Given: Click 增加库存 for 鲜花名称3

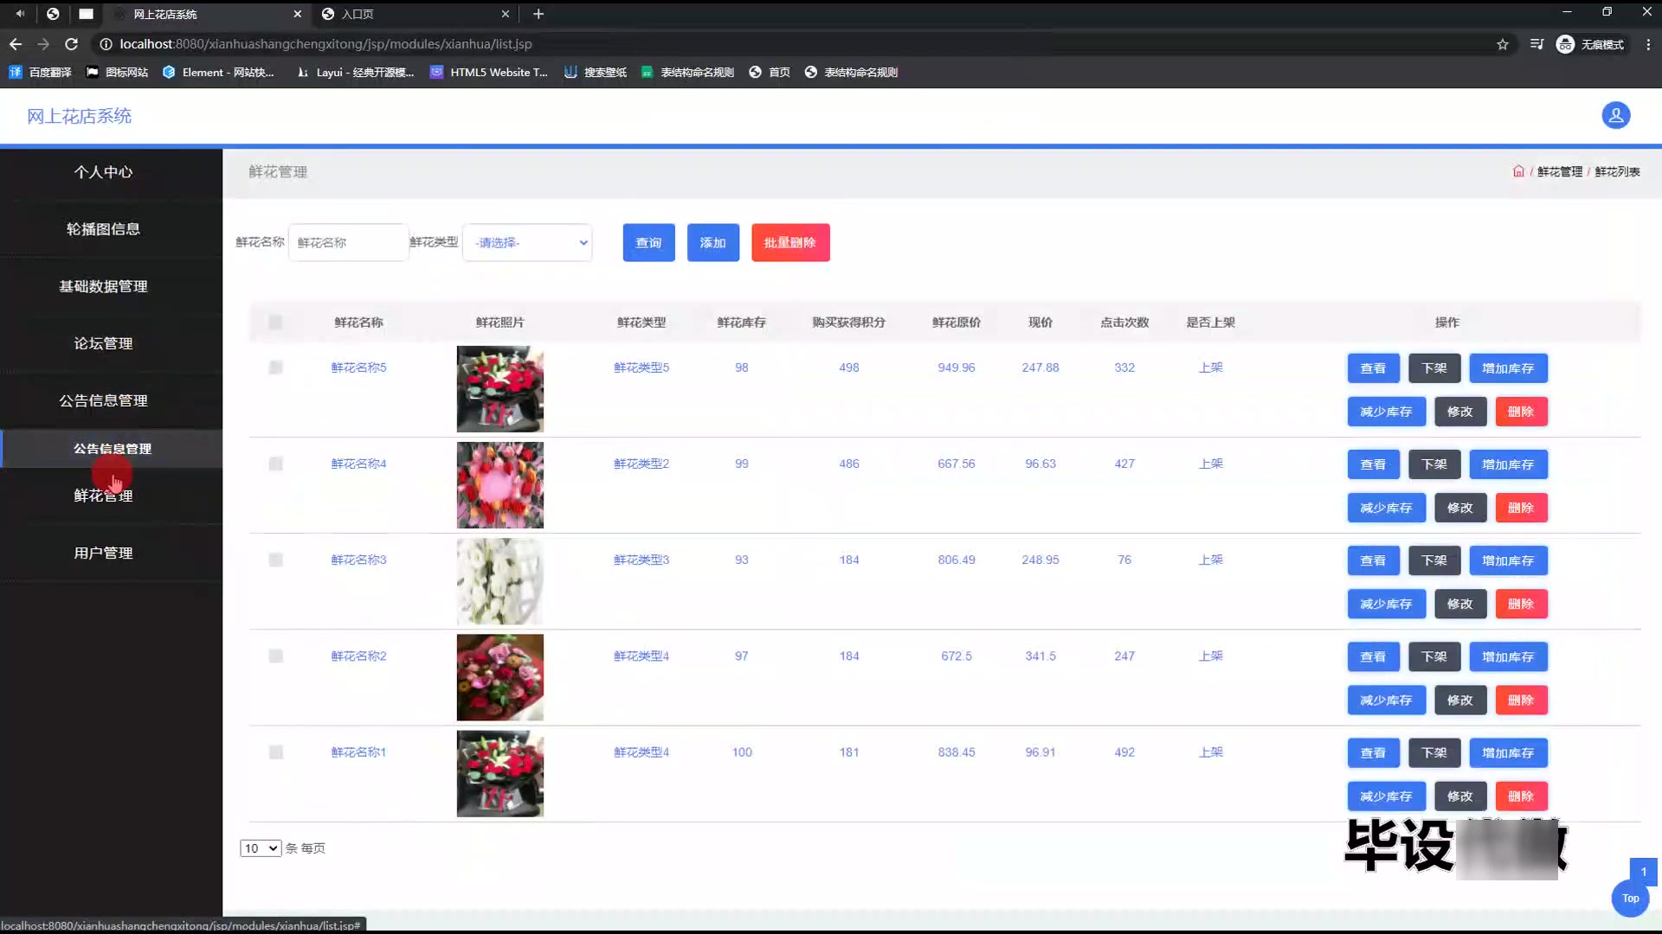Looking at the screenshot, I should click(x=1508, y=560).
